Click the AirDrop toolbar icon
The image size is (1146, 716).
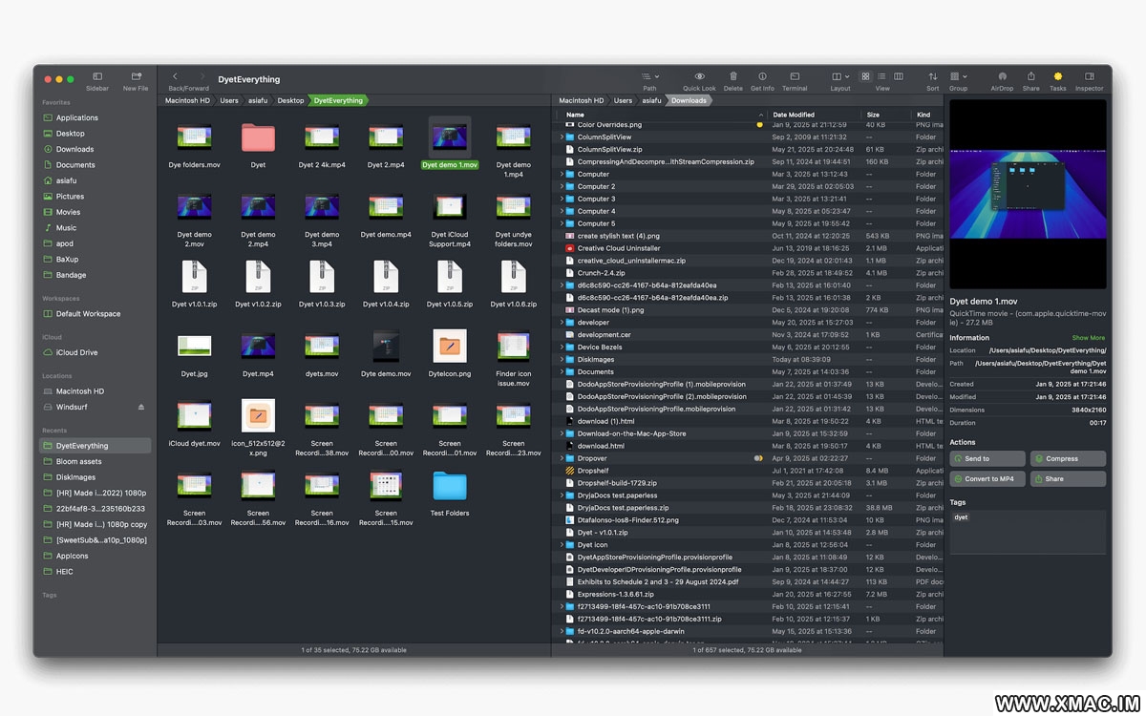[1002, 76]
